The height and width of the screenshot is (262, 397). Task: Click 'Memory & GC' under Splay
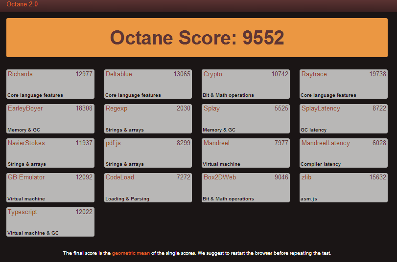click(x=219, y=130)
